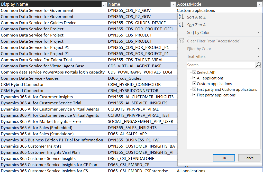The width and height of the screenshot is (263, 172).
Task: Uncheck the Custom applications filter checkbox
Action: point(194,83)
